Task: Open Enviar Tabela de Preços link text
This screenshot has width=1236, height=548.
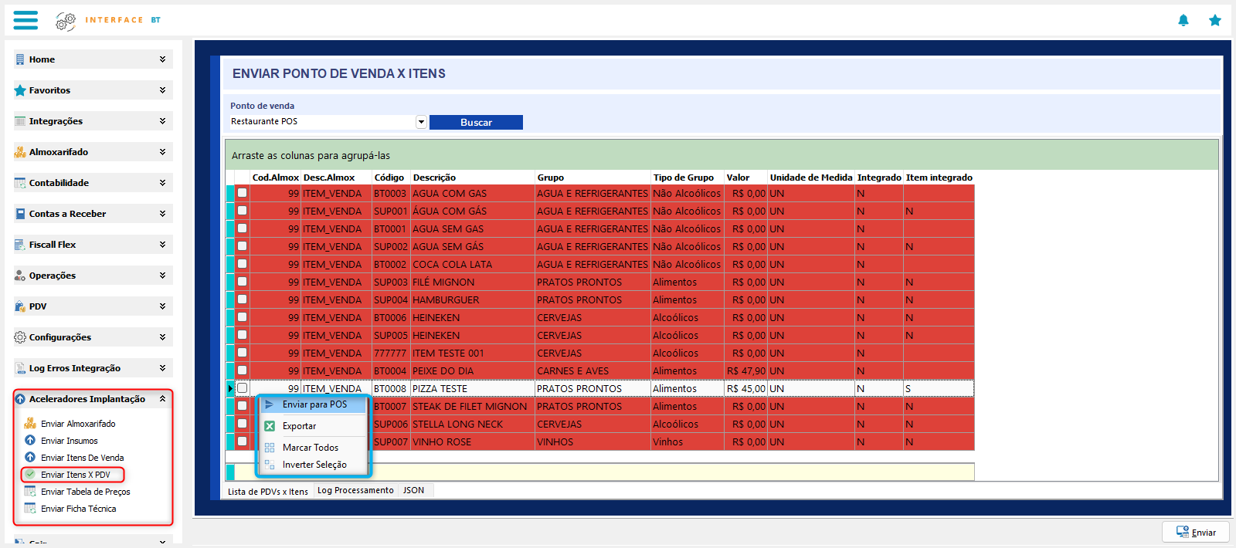Action: click(86, 492)
